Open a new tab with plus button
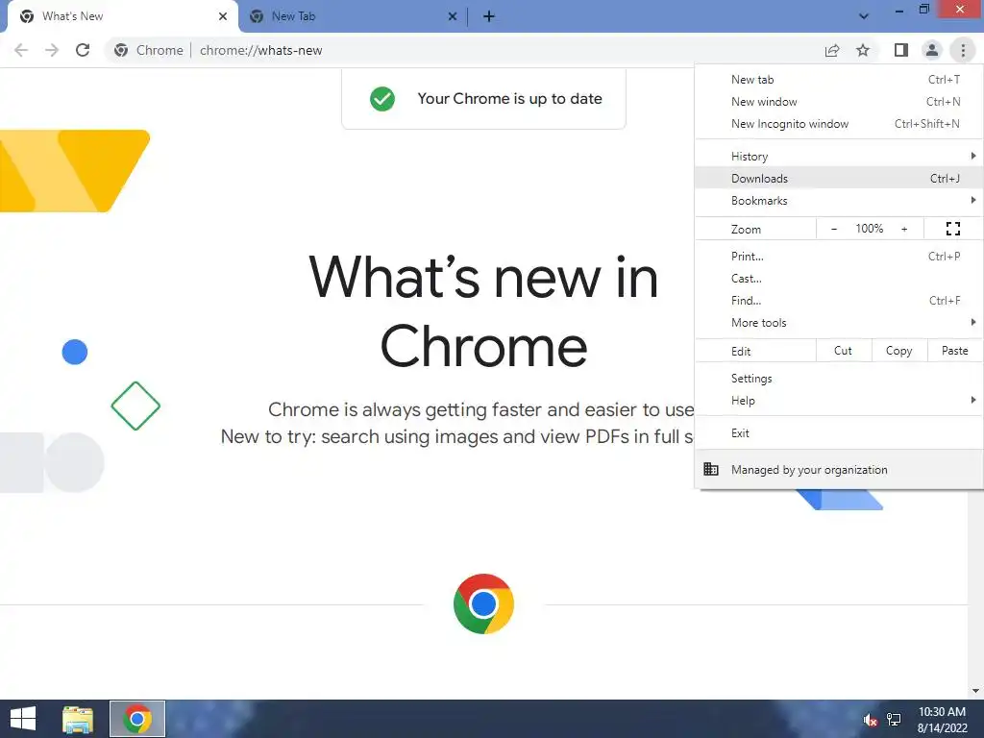Image resolution: width=984 pixels, height=738 pixels. tap(489, 17)
